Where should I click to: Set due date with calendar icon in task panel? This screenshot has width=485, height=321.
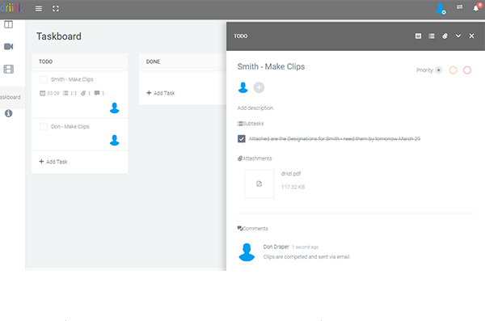(x=418, y=36)
